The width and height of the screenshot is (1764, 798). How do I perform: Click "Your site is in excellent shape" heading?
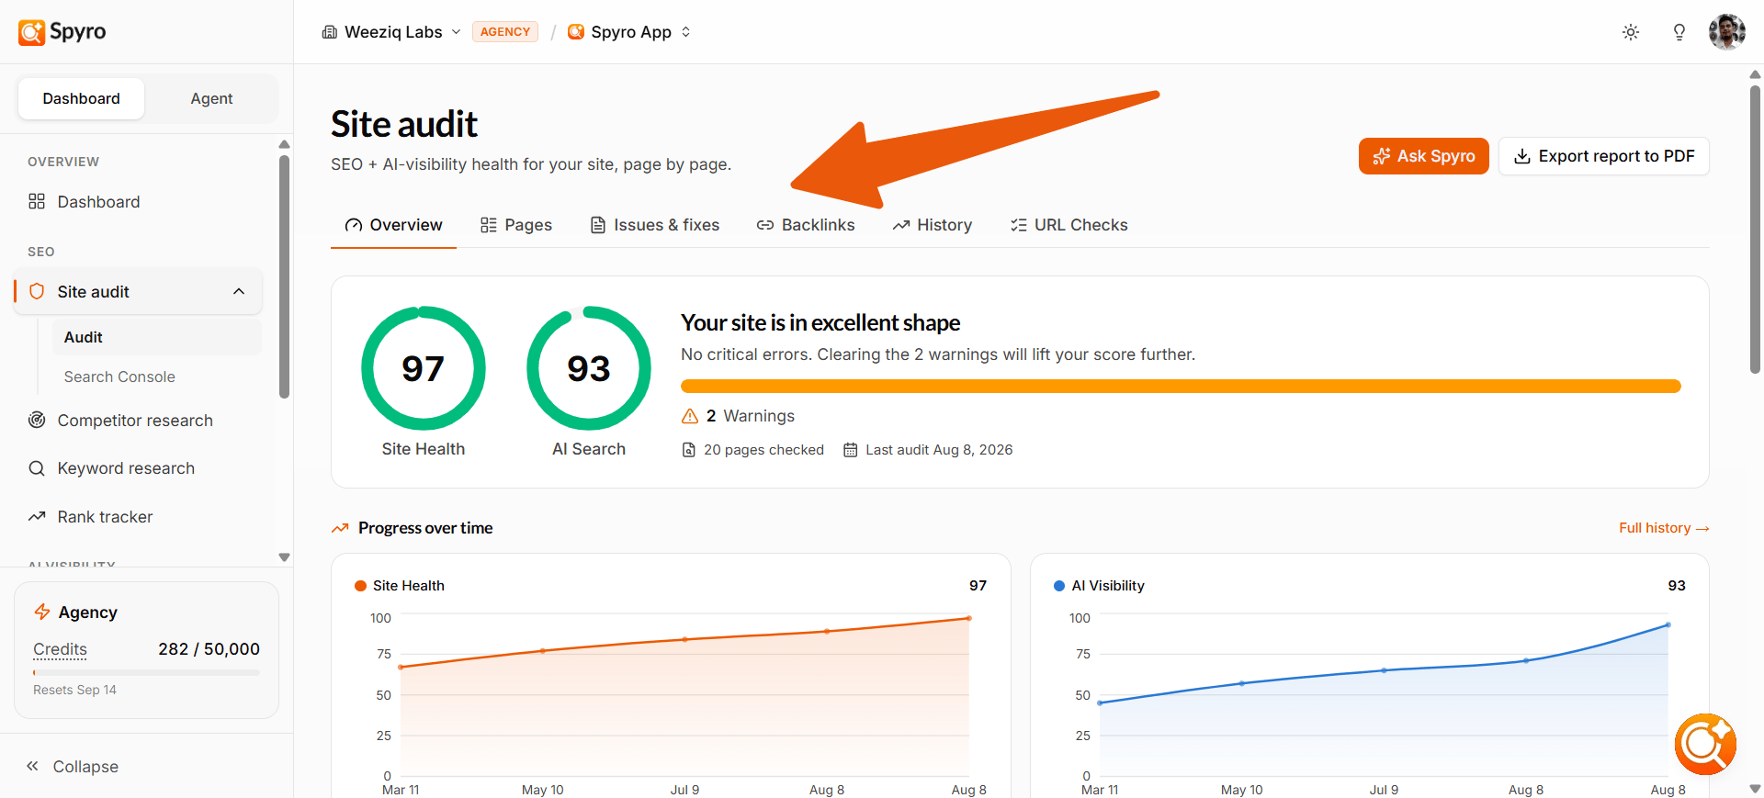[820, 323]
